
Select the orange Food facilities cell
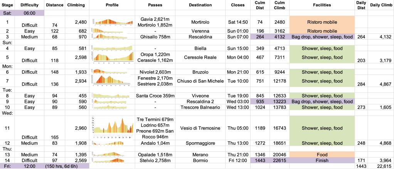(321, 154)
